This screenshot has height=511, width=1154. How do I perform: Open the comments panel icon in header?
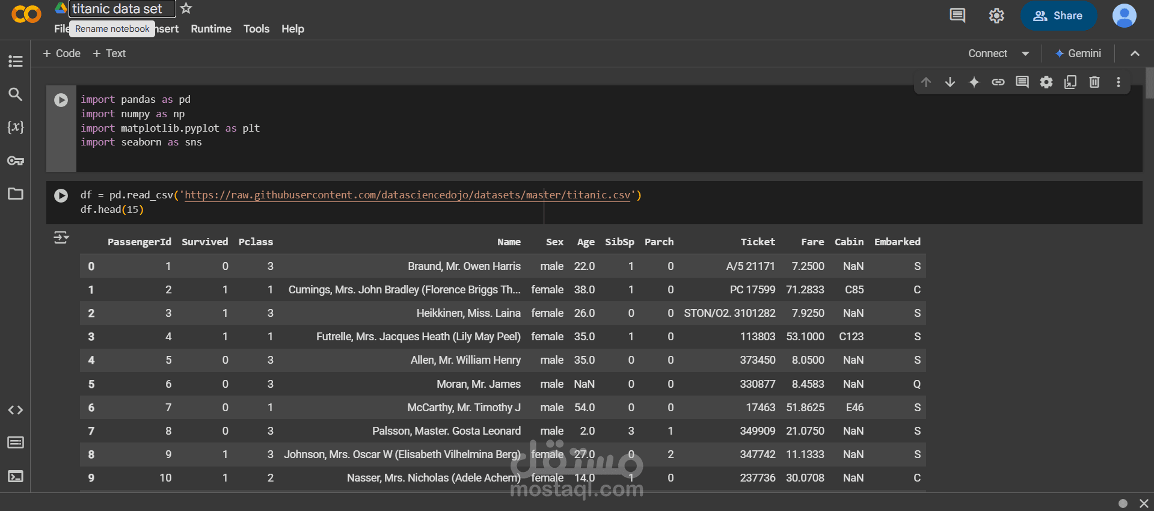(x=957, y=16)
